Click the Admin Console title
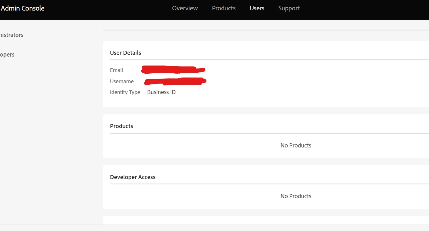This screenshot has height=231, width=429. click(x=23, y=8)
